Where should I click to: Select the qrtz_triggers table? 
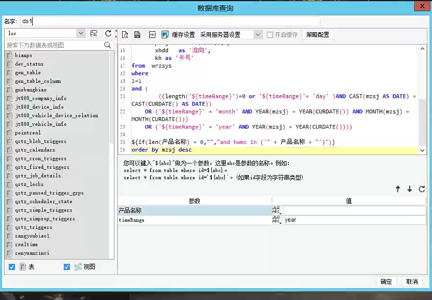33,227
